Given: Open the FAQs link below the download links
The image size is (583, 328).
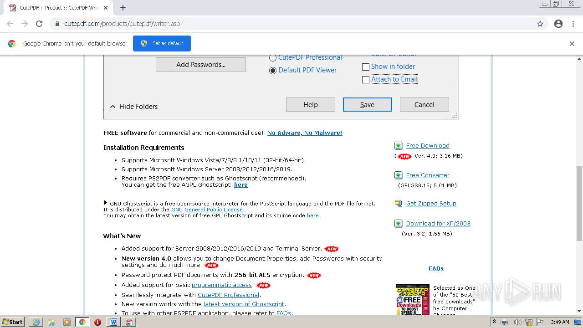Looking at the screenshot, I should pyautogui.click(x=436, y=269).
